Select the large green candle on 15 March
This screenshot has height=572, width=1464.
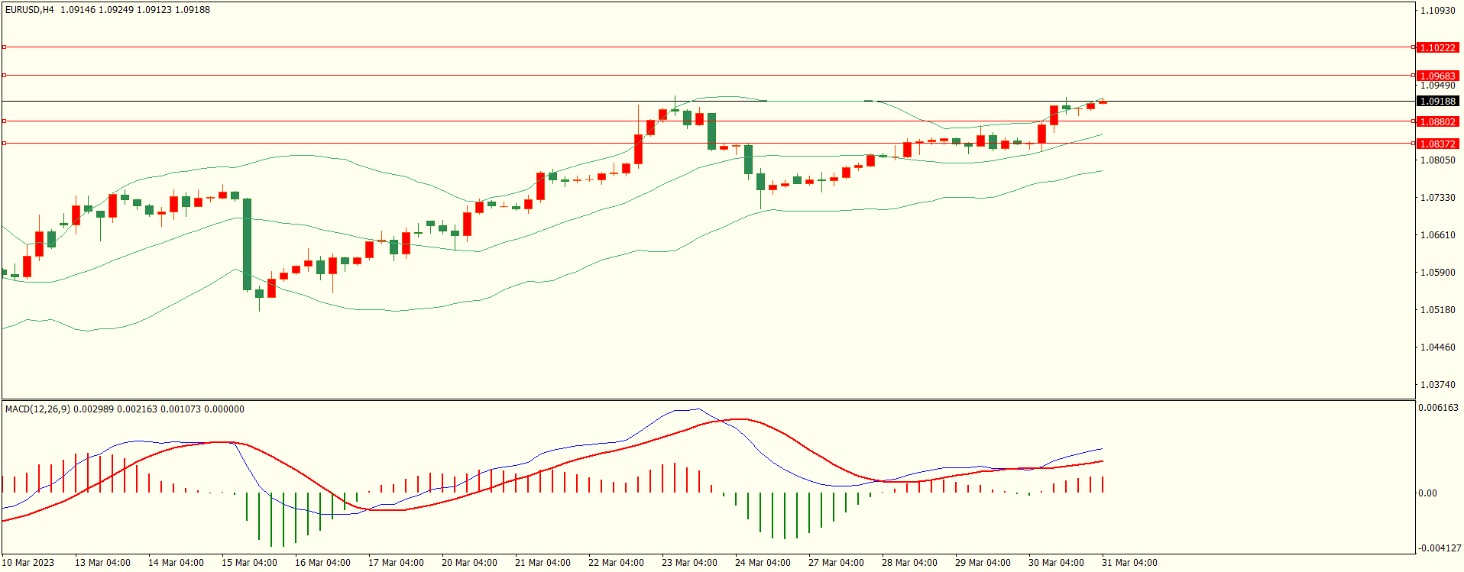pyautogui.click(x=247, y=244)
